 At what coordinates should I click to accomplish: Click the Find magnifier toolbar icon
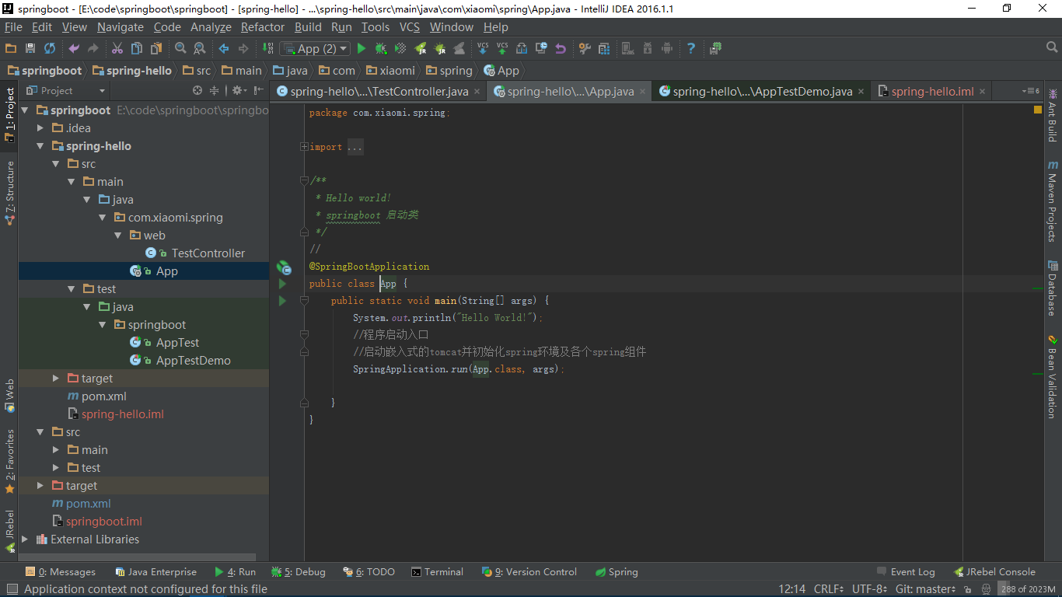click(x=180, y=48)
